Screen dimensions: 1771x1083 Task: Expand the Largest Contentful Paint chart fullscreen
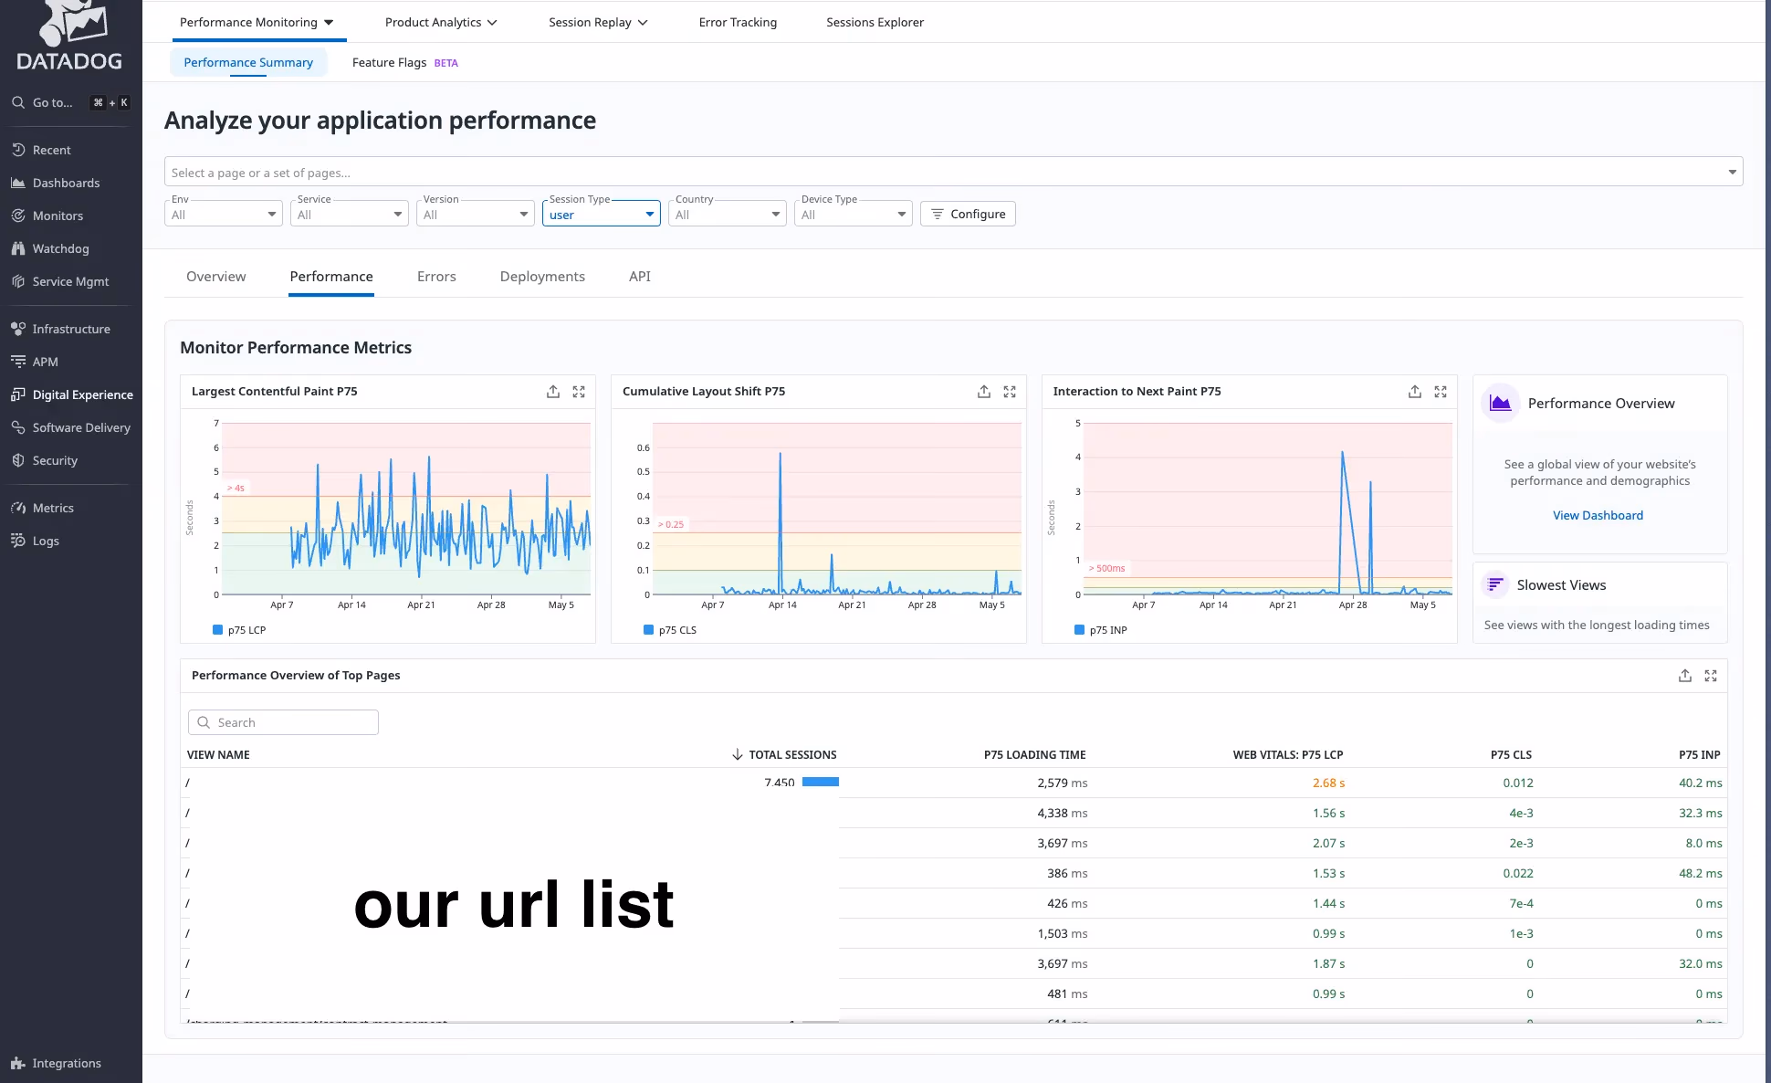tap(578, 391)
